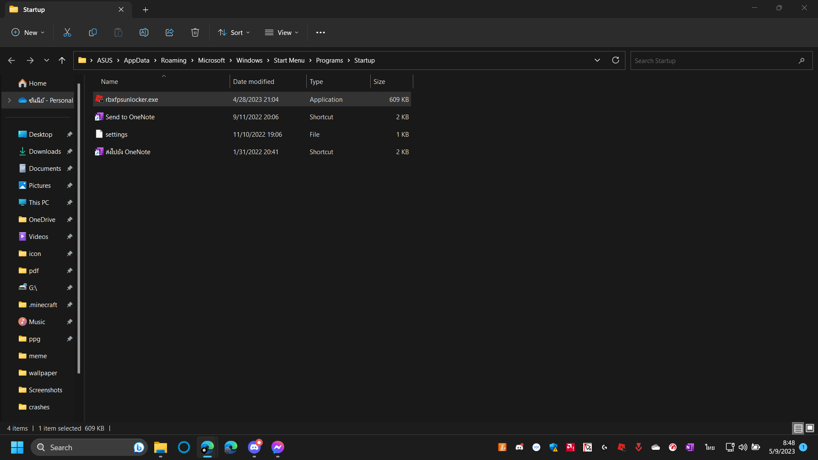This screenshot has height=460, width=818.
Task: Switch to large thumbnails view toggle
Action: [x=810, y=428]
